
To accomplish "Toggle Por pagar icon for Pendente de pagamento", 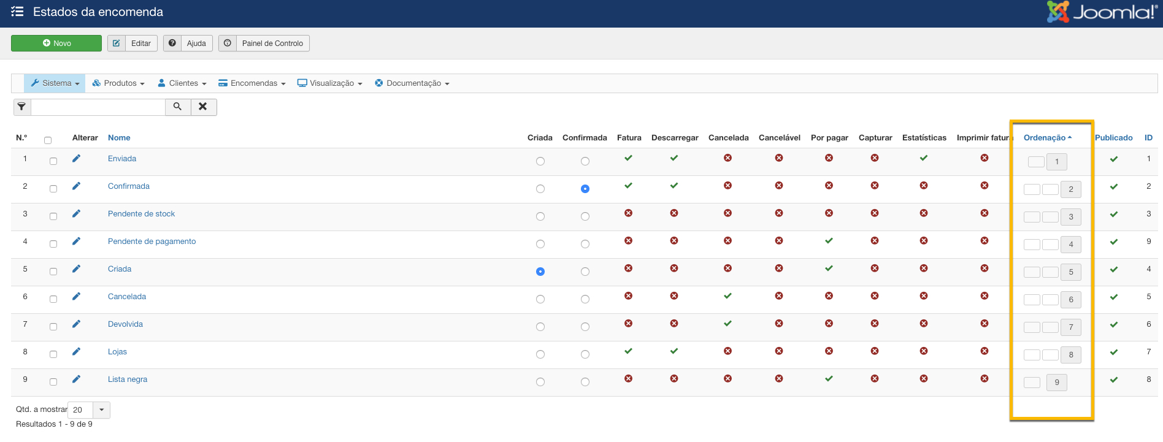I will (x=829, y=241).
